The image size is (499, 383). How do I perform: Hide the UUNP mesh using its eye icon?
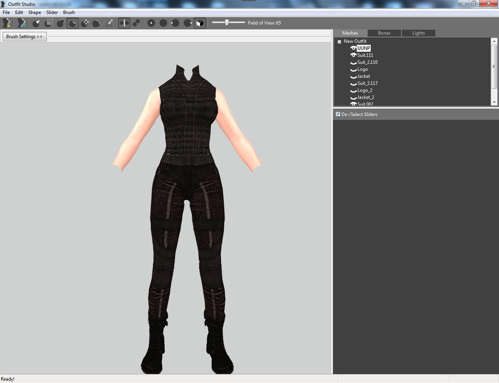pos(353,48)
